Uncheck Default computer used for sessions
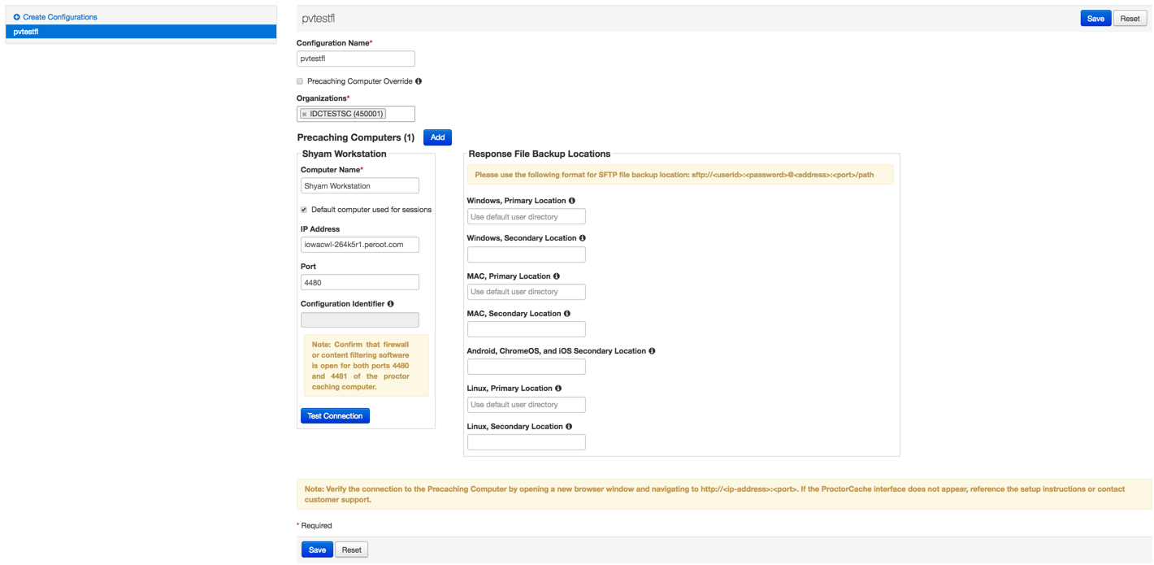The height and width of the screenshot is (565, 1154). (304, 210)
